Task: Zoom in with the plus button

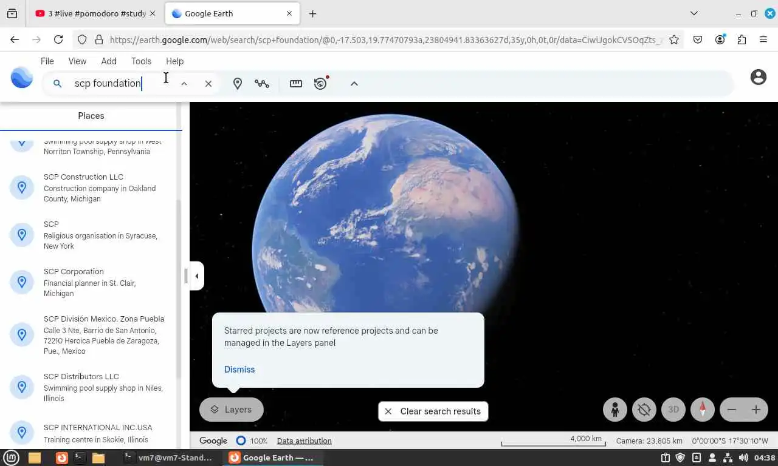Action: pos(756,410)
